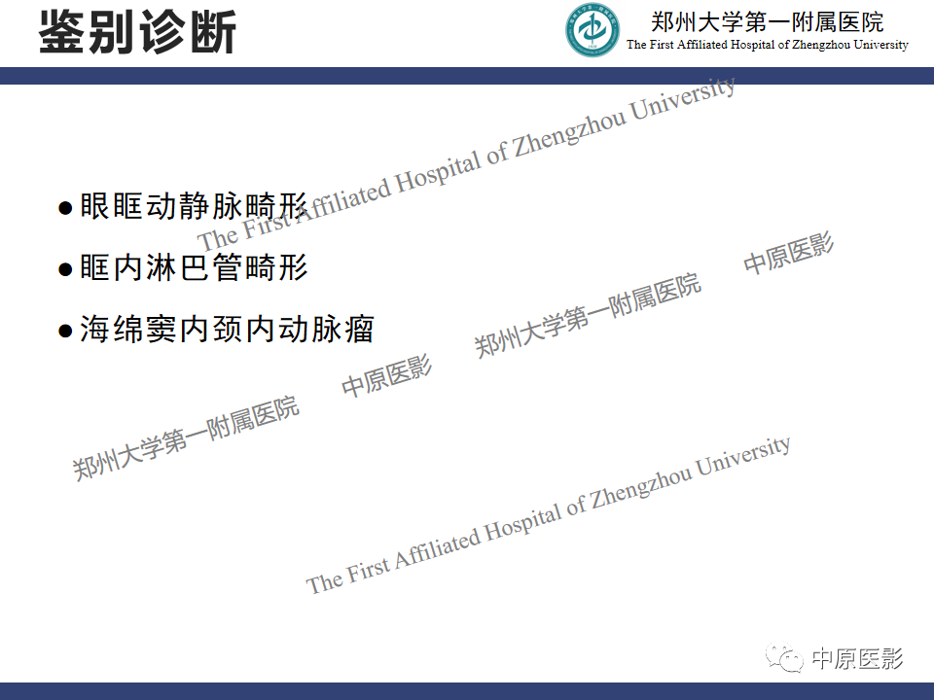This screenshot has height=700, width=934.
Task: Select the bullet text 眶内淋巴管畸形
Action: (195, 267)
